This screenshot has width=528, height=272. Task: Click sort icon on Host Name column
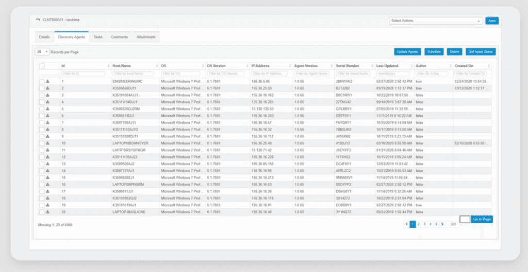tap(157, 66)
